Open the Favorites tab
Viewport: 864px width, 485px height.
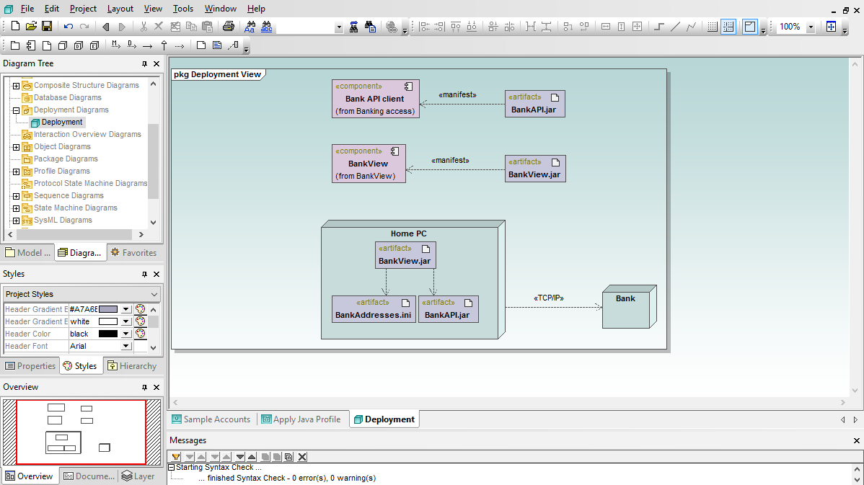(134, 253)
